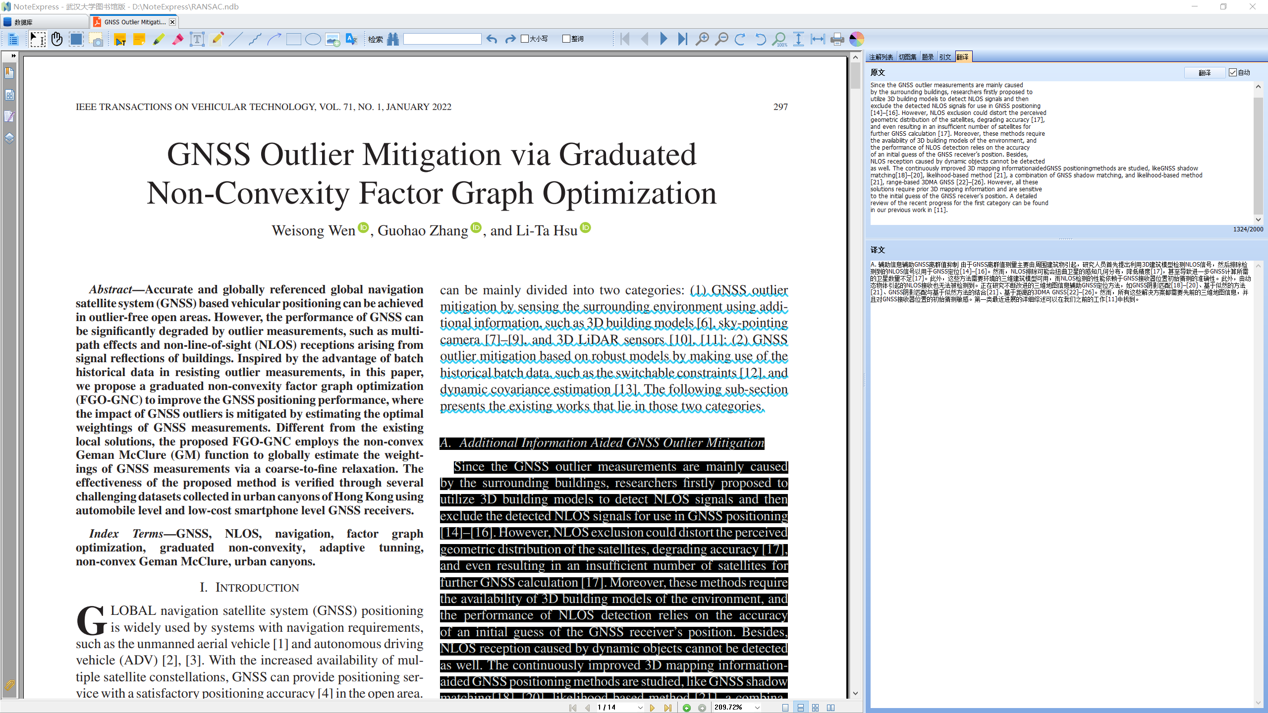Uncheck the 自动 auto-translate checkbox
Viewport: 1268px width, 713px height.
(1233, 72)
